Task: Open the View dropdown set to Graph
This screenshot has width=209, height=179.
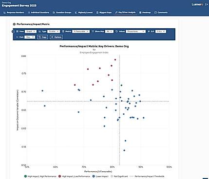Action: coord(31,32)
